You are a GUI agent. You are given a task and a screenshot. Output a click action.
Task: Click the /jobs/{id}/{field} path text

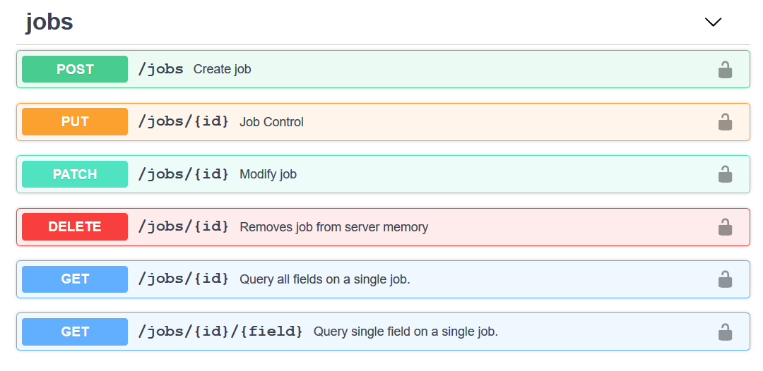(x=220, y=332)
